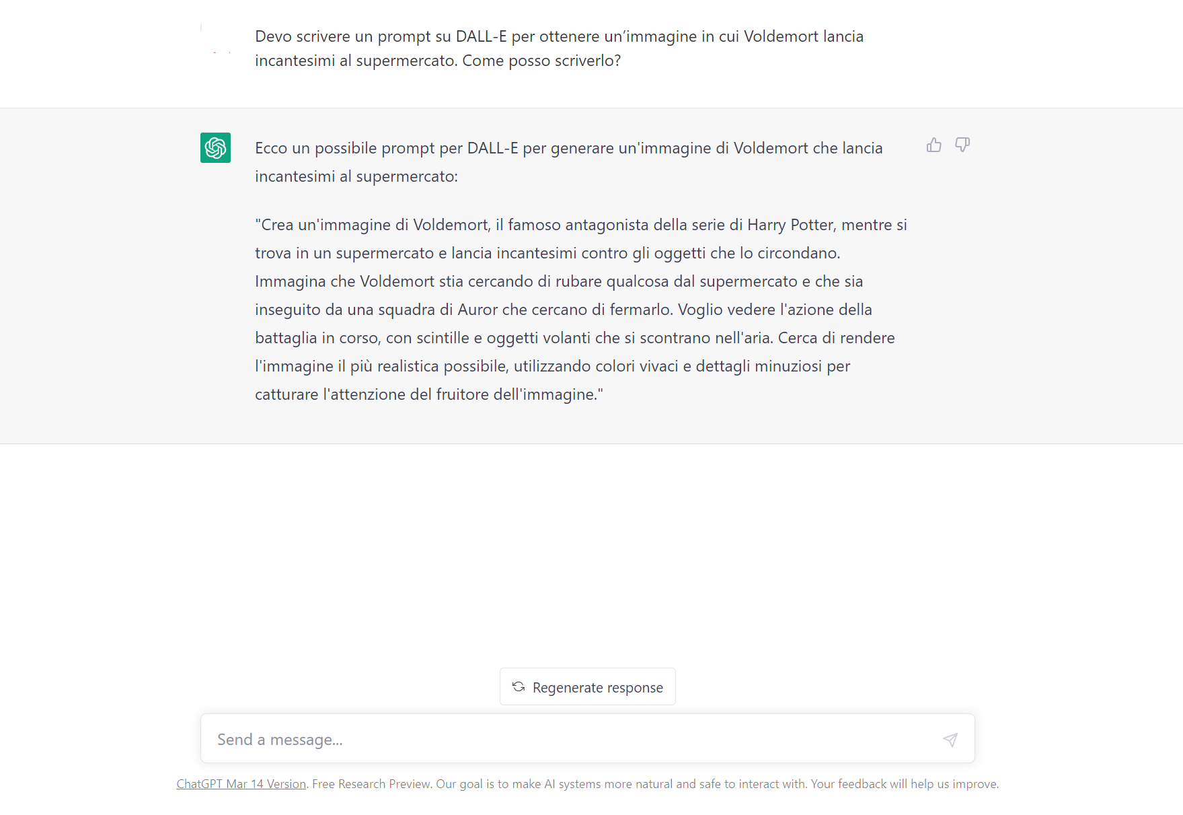Click the user's question mentioning DALL-E
1183x815 pixels.
click(558, 36)
